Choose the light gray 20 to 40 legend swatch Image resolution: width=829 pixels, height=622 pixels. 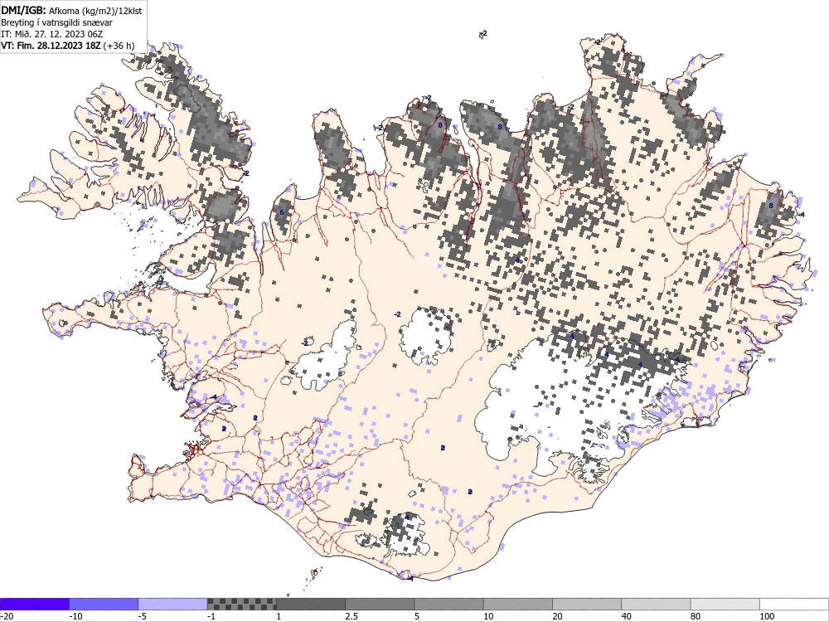(x=587, y=604)
